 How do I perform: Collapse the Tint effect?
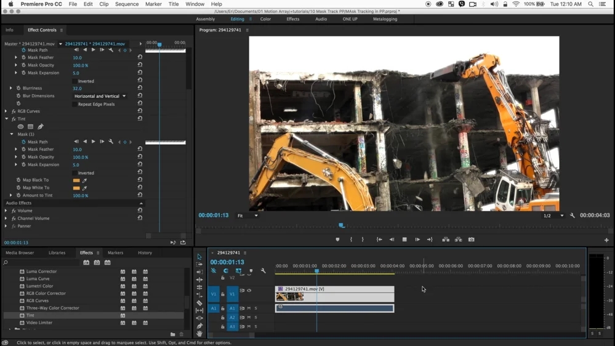click(6, 118)
